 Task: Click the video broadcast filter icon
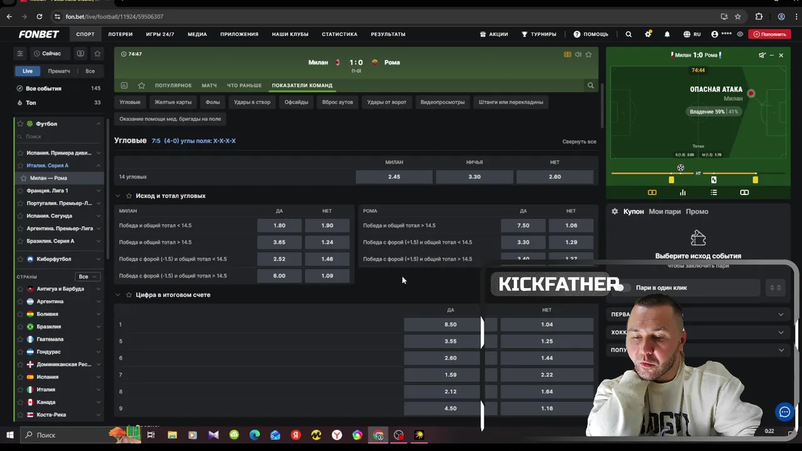coord(80,54)
